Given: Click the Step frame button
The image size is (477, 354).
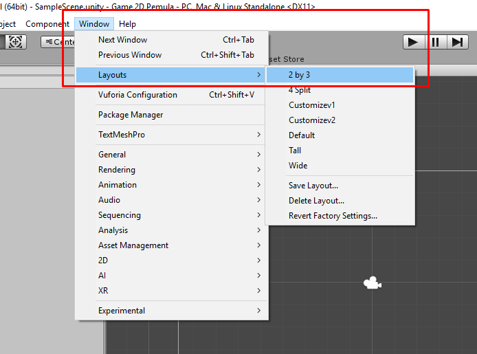Looking at the screenshot, I should coord(458,42).
